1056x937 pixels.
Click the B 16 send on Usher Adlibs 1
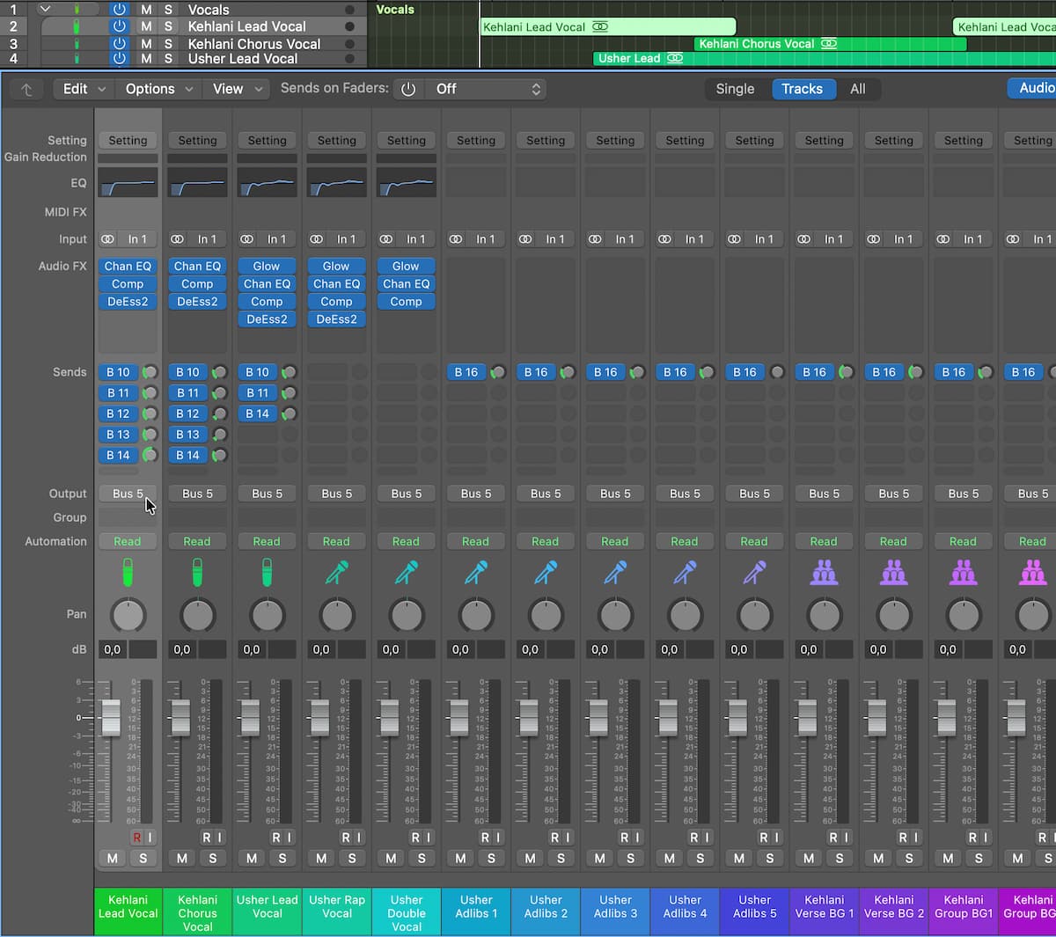466,372
